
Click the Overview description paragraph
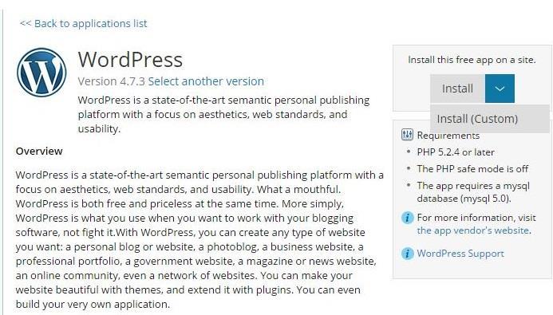[199, 239]
